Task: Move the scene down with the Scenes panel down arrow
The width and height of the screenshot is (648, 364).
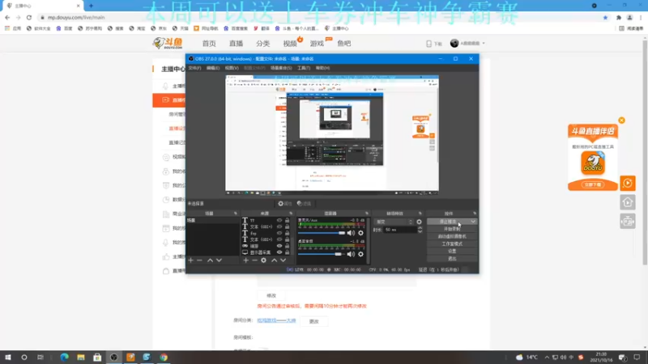Action: (219, 260)
